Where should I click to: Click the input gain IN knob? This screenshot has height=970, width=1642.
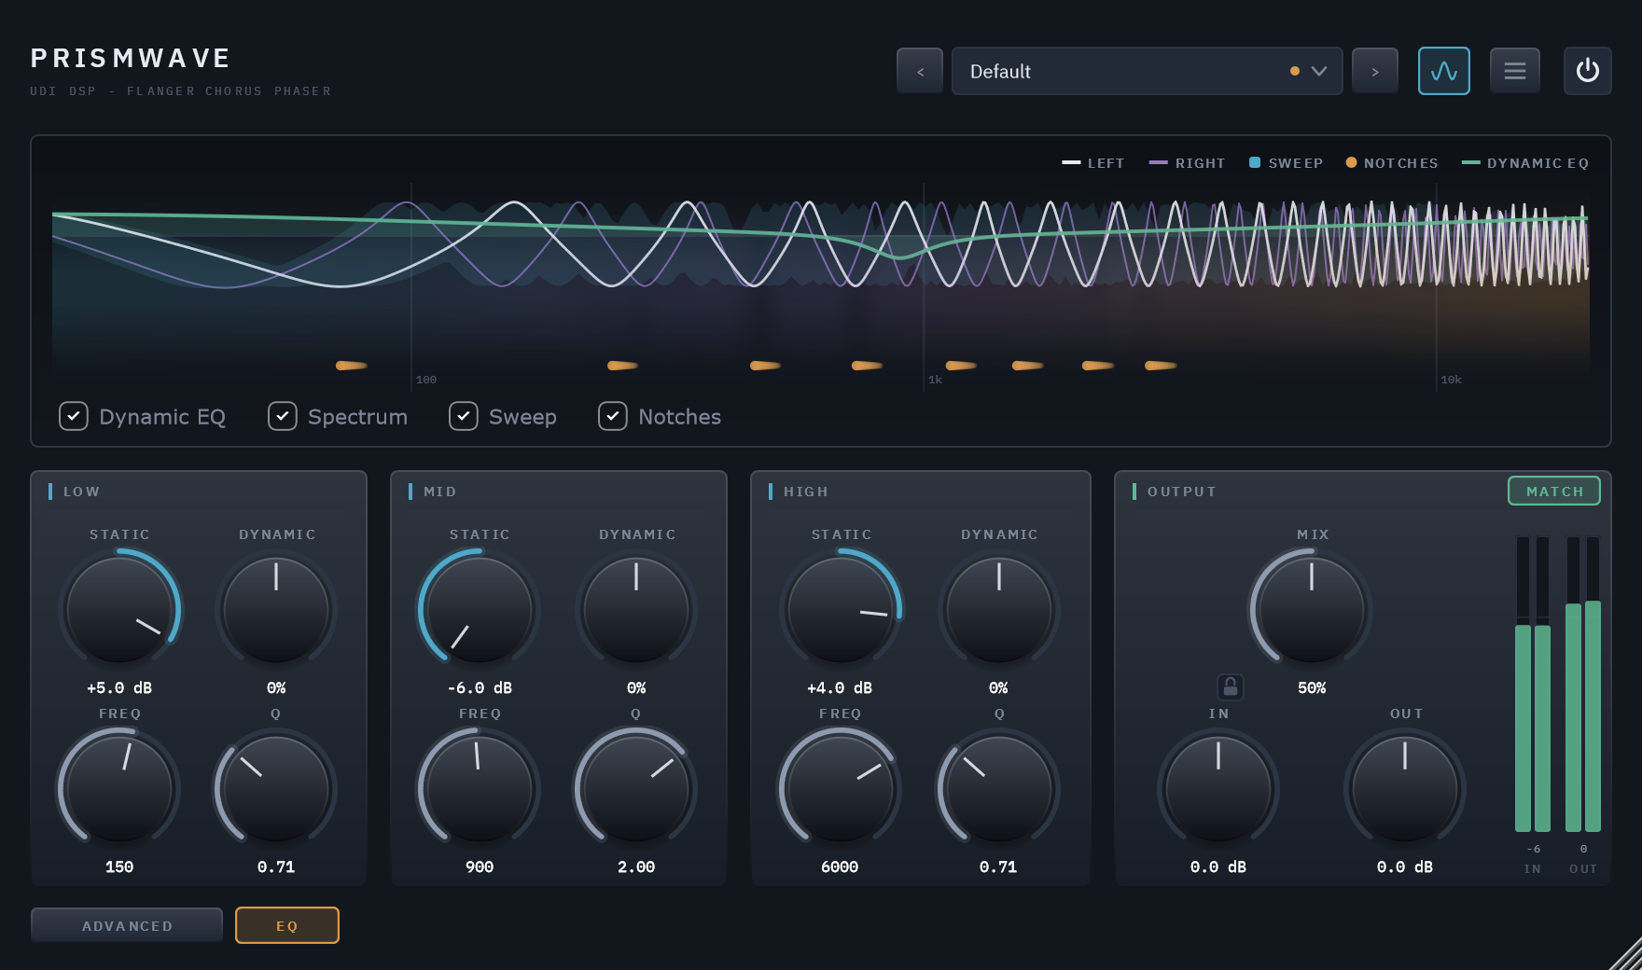pos(1218,789)
